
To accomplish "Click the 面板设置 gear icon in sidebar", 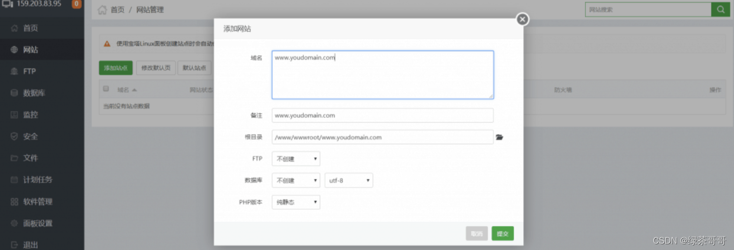I will coord(14,224).
